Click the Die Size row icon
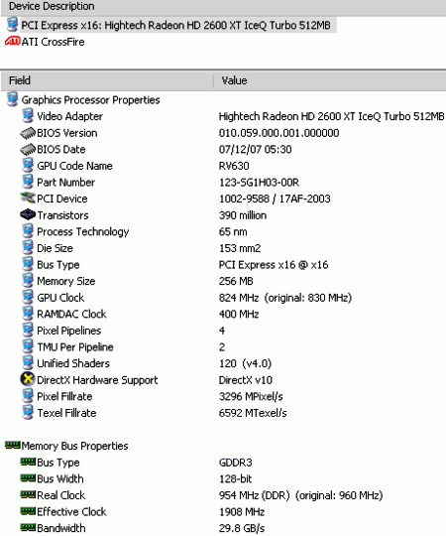Image resolution: width=446 pixels, height=536 pixels. (x=28, y=248)
